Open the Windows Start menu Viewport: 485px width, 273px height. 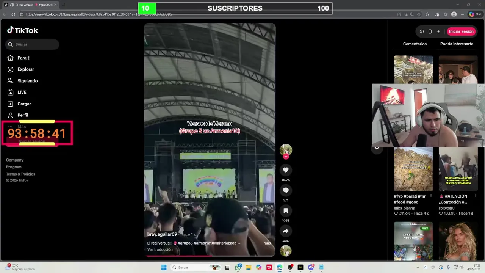point(164,267)
